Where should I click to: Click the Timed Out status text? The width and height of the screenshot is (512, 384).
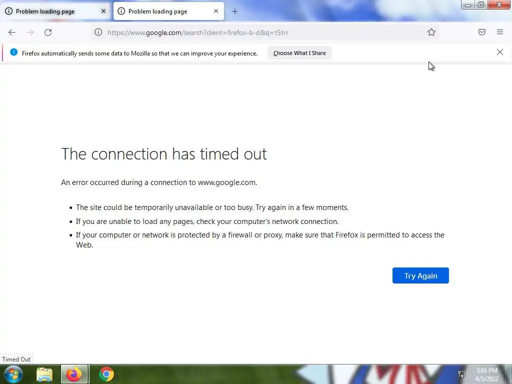pyautogui.click(x=16, y=359)
